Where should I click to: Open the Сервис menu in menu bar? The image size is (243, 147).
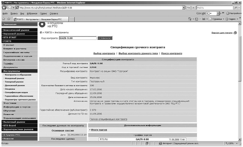coord(43,14)
